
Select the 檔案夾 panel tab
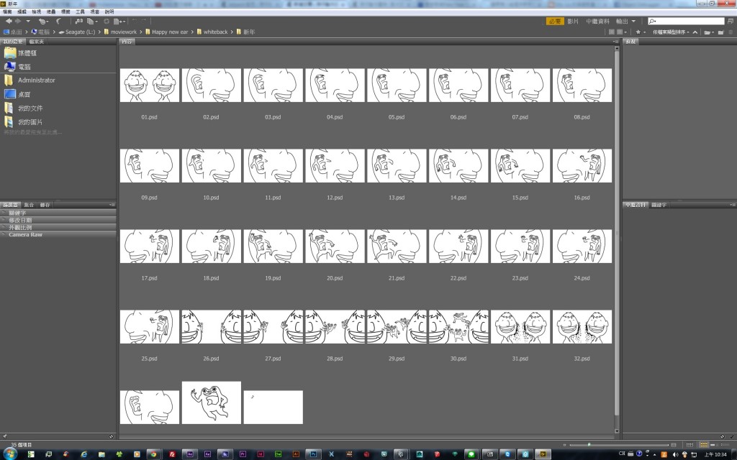(x=37, y=42)
